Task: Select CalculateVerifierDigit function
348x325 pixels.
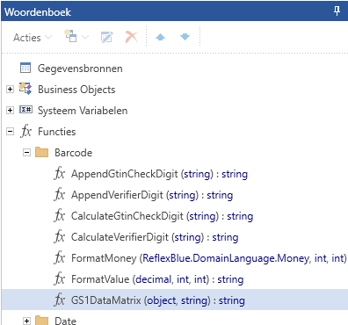Action: 155,237
